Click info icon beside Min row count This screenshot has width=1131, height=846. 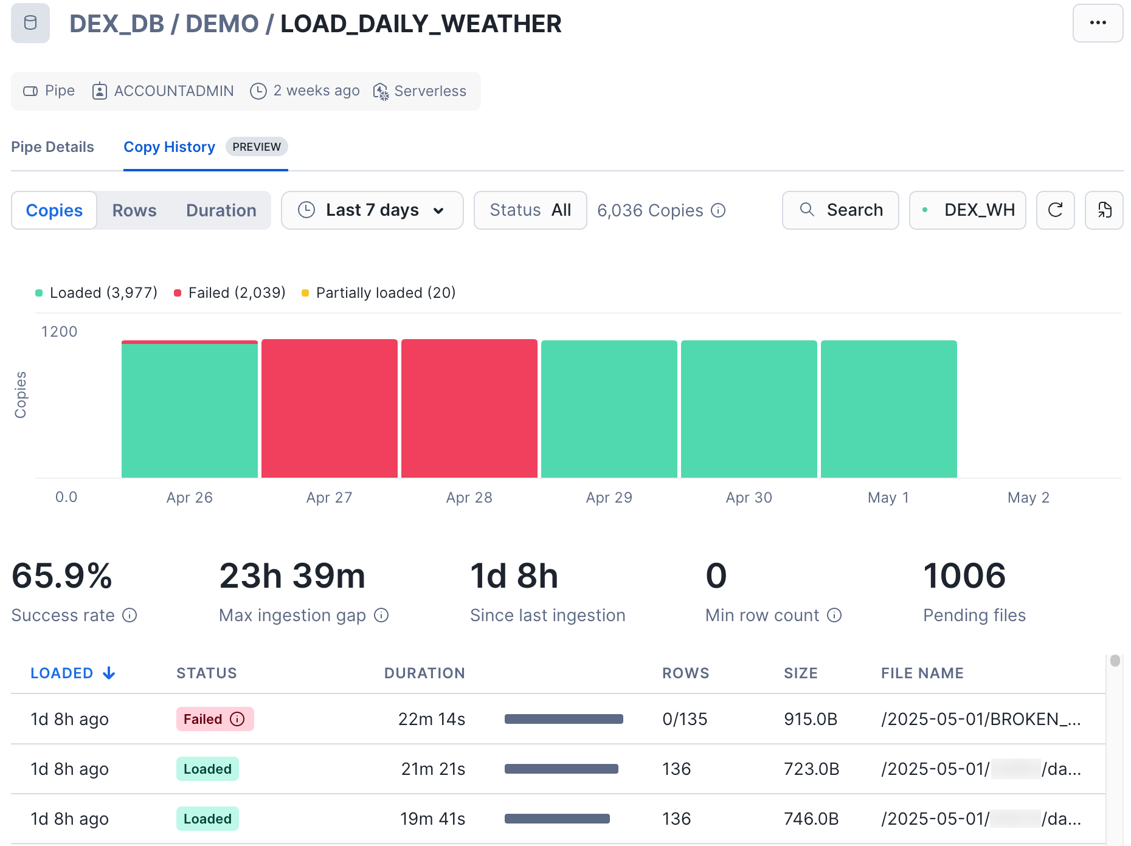tap(834, 615)
